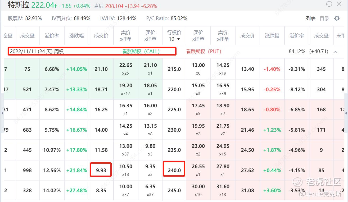This screenshot has height=202, width=348.
Task: Click put bid price 26.55 x1
Action: pyautogui.click(x=198, y=170)
